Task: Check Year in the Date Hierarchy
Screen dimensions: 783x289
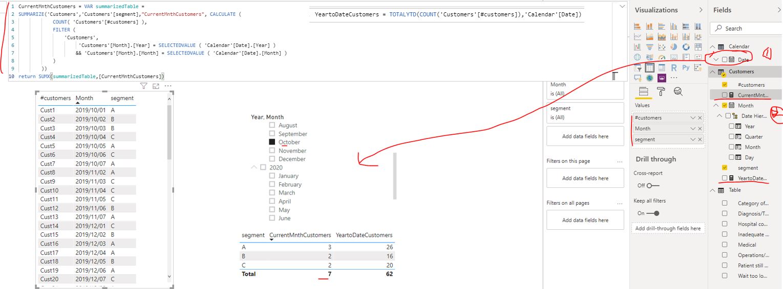Action: 731,126
